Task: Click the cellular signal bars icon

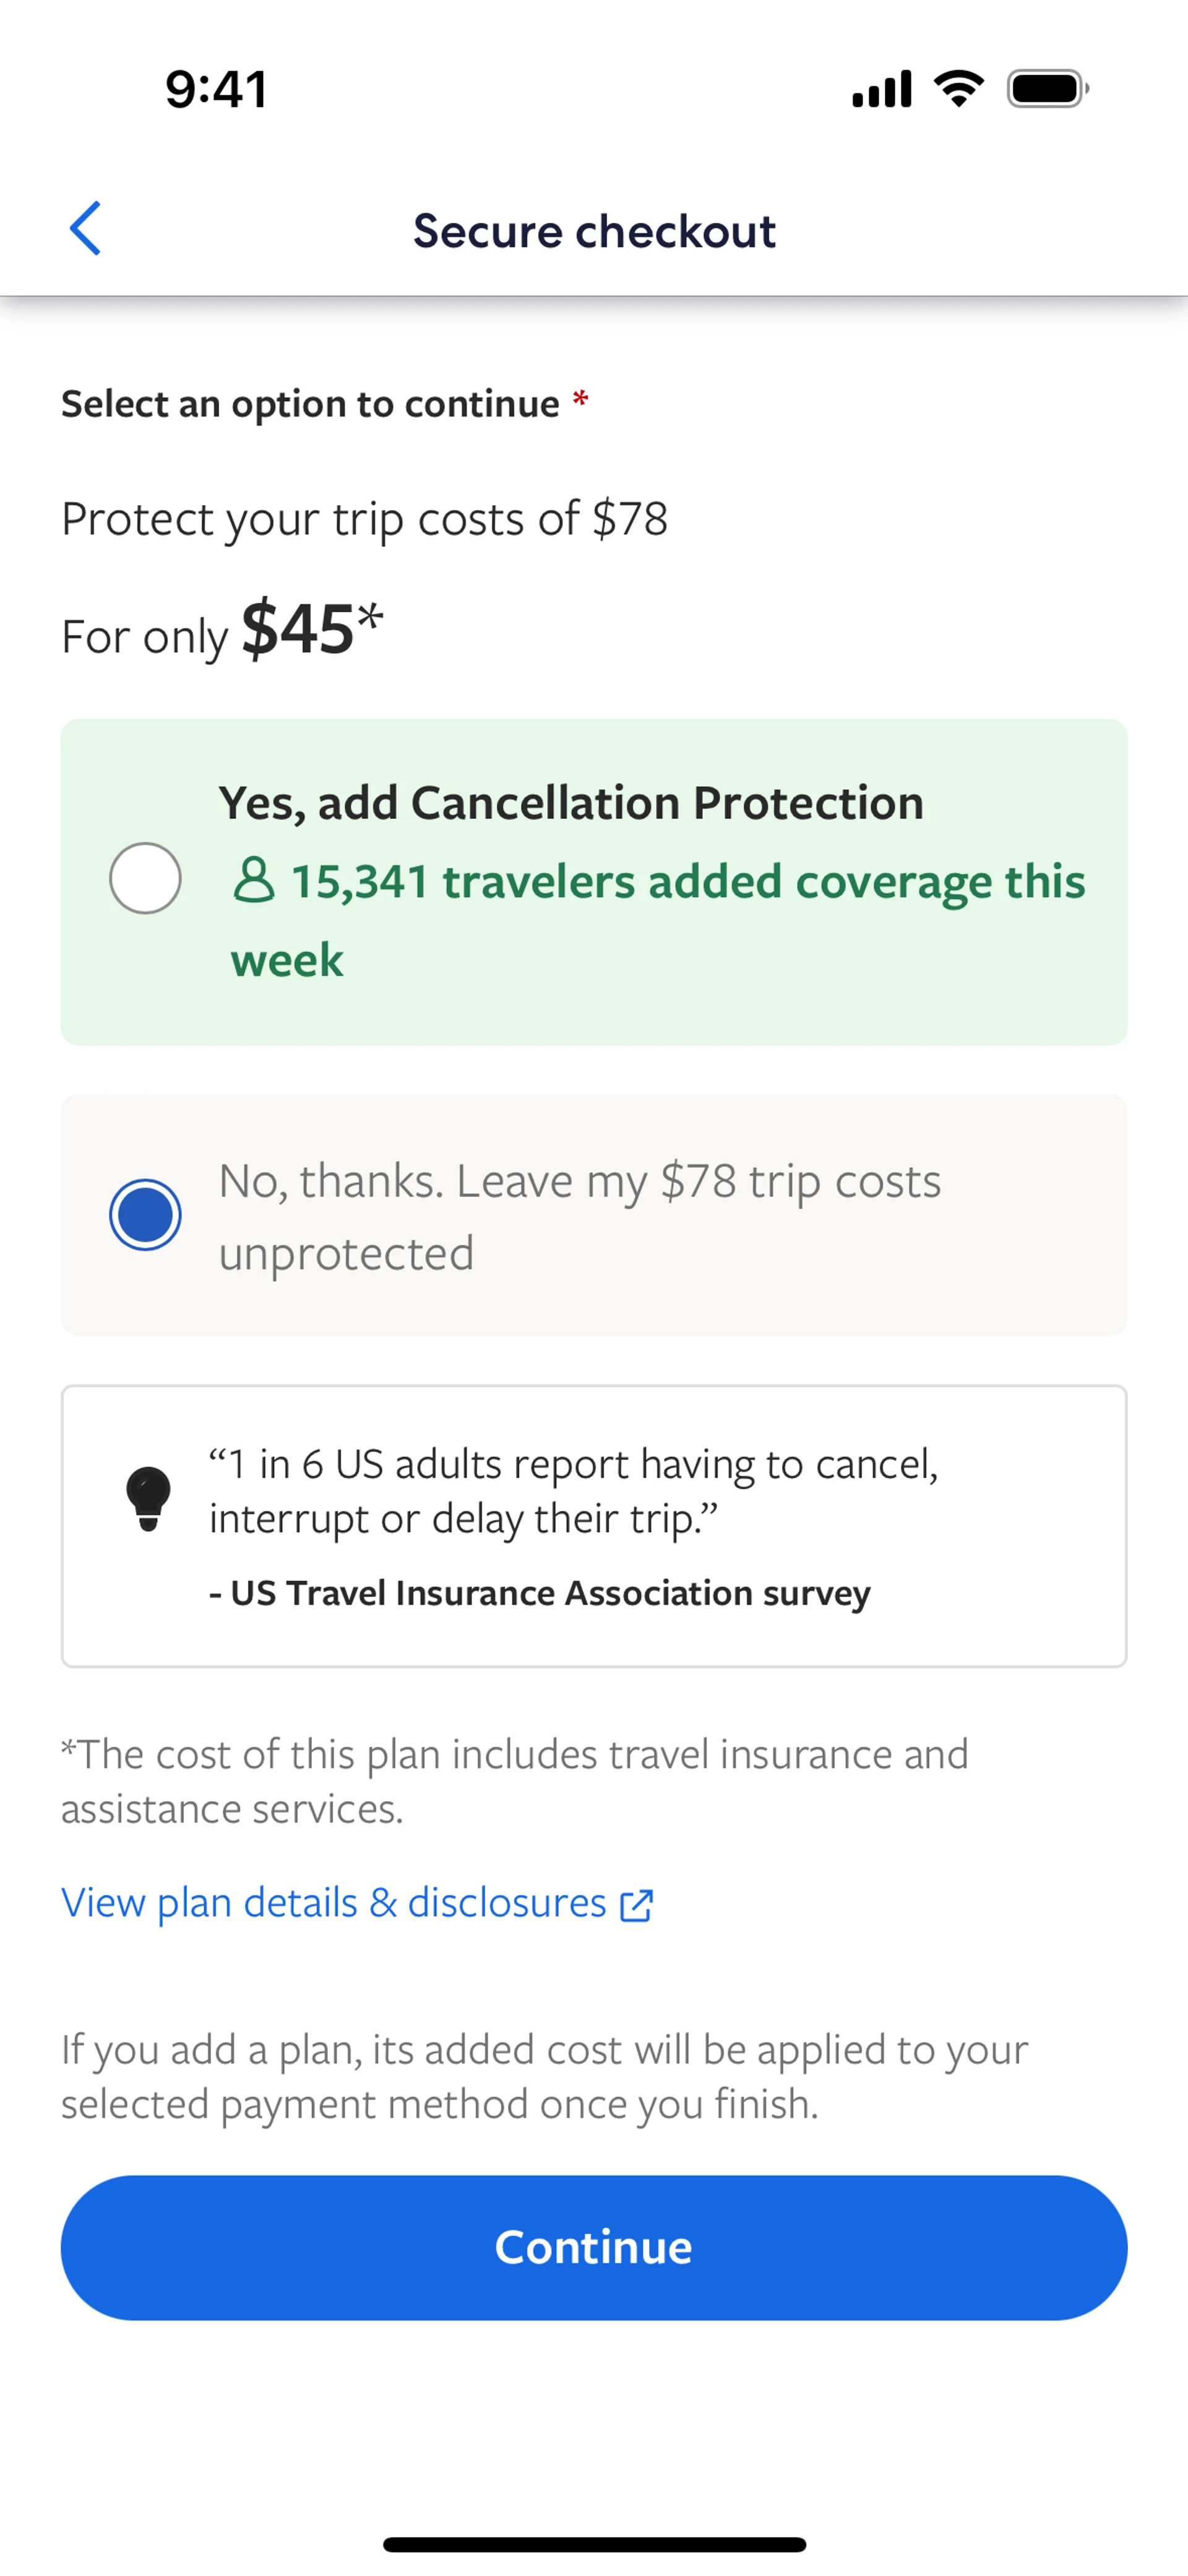Action: click(x=881, y=89)
